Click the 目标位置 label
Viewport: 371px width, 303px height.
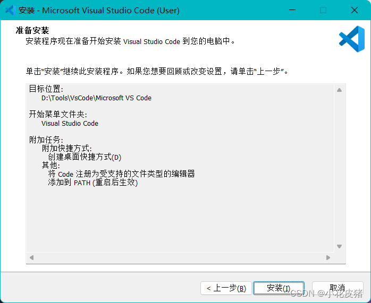pyautogui.click(x=46, y=89)
